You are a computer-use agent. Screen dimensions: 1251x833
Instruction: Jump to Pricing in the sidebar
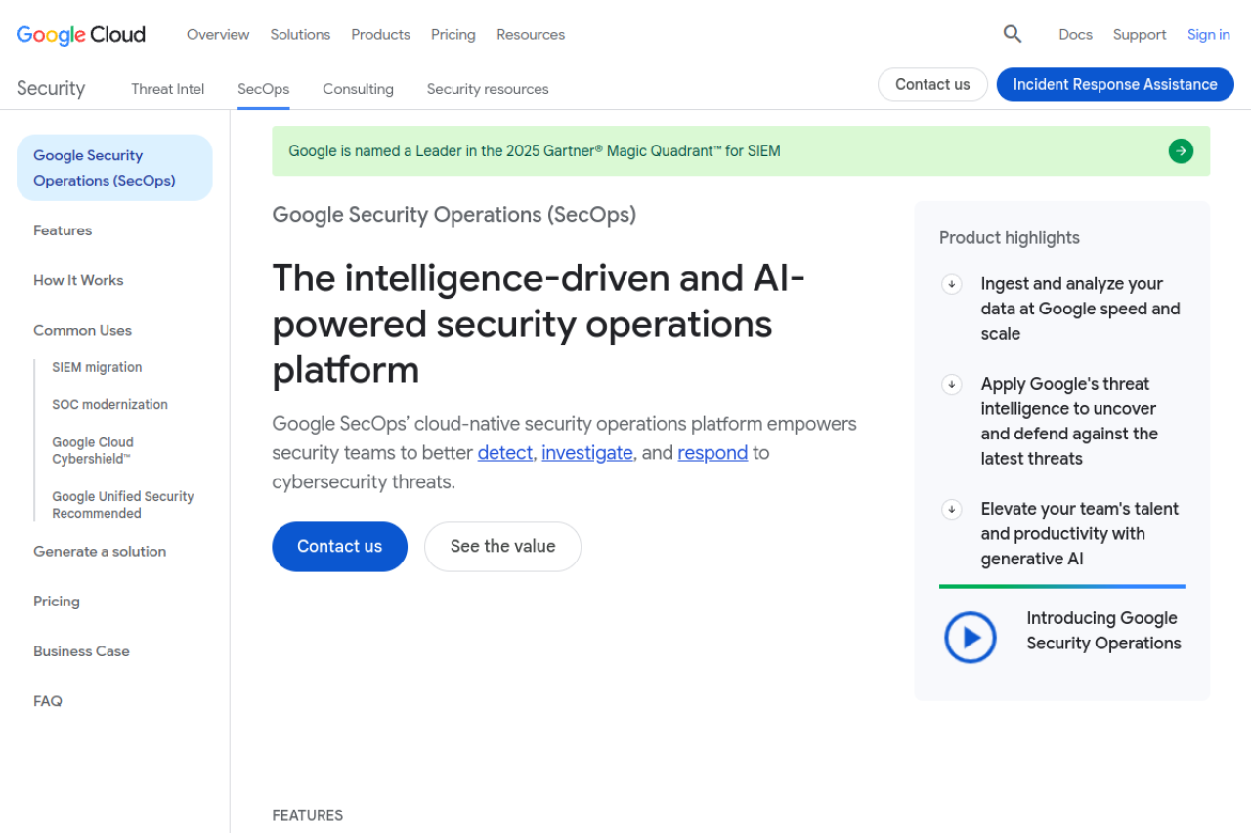(57, 601)
